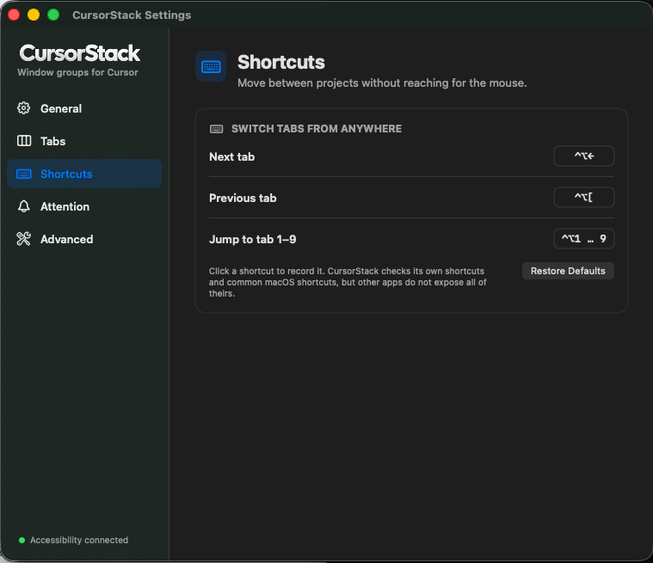Minimize the window with the yellow button

coord(34,15)
